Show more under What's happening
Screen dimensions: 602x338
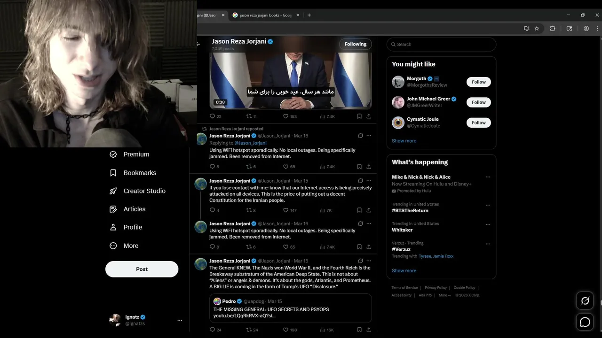[x=404, y=271]
